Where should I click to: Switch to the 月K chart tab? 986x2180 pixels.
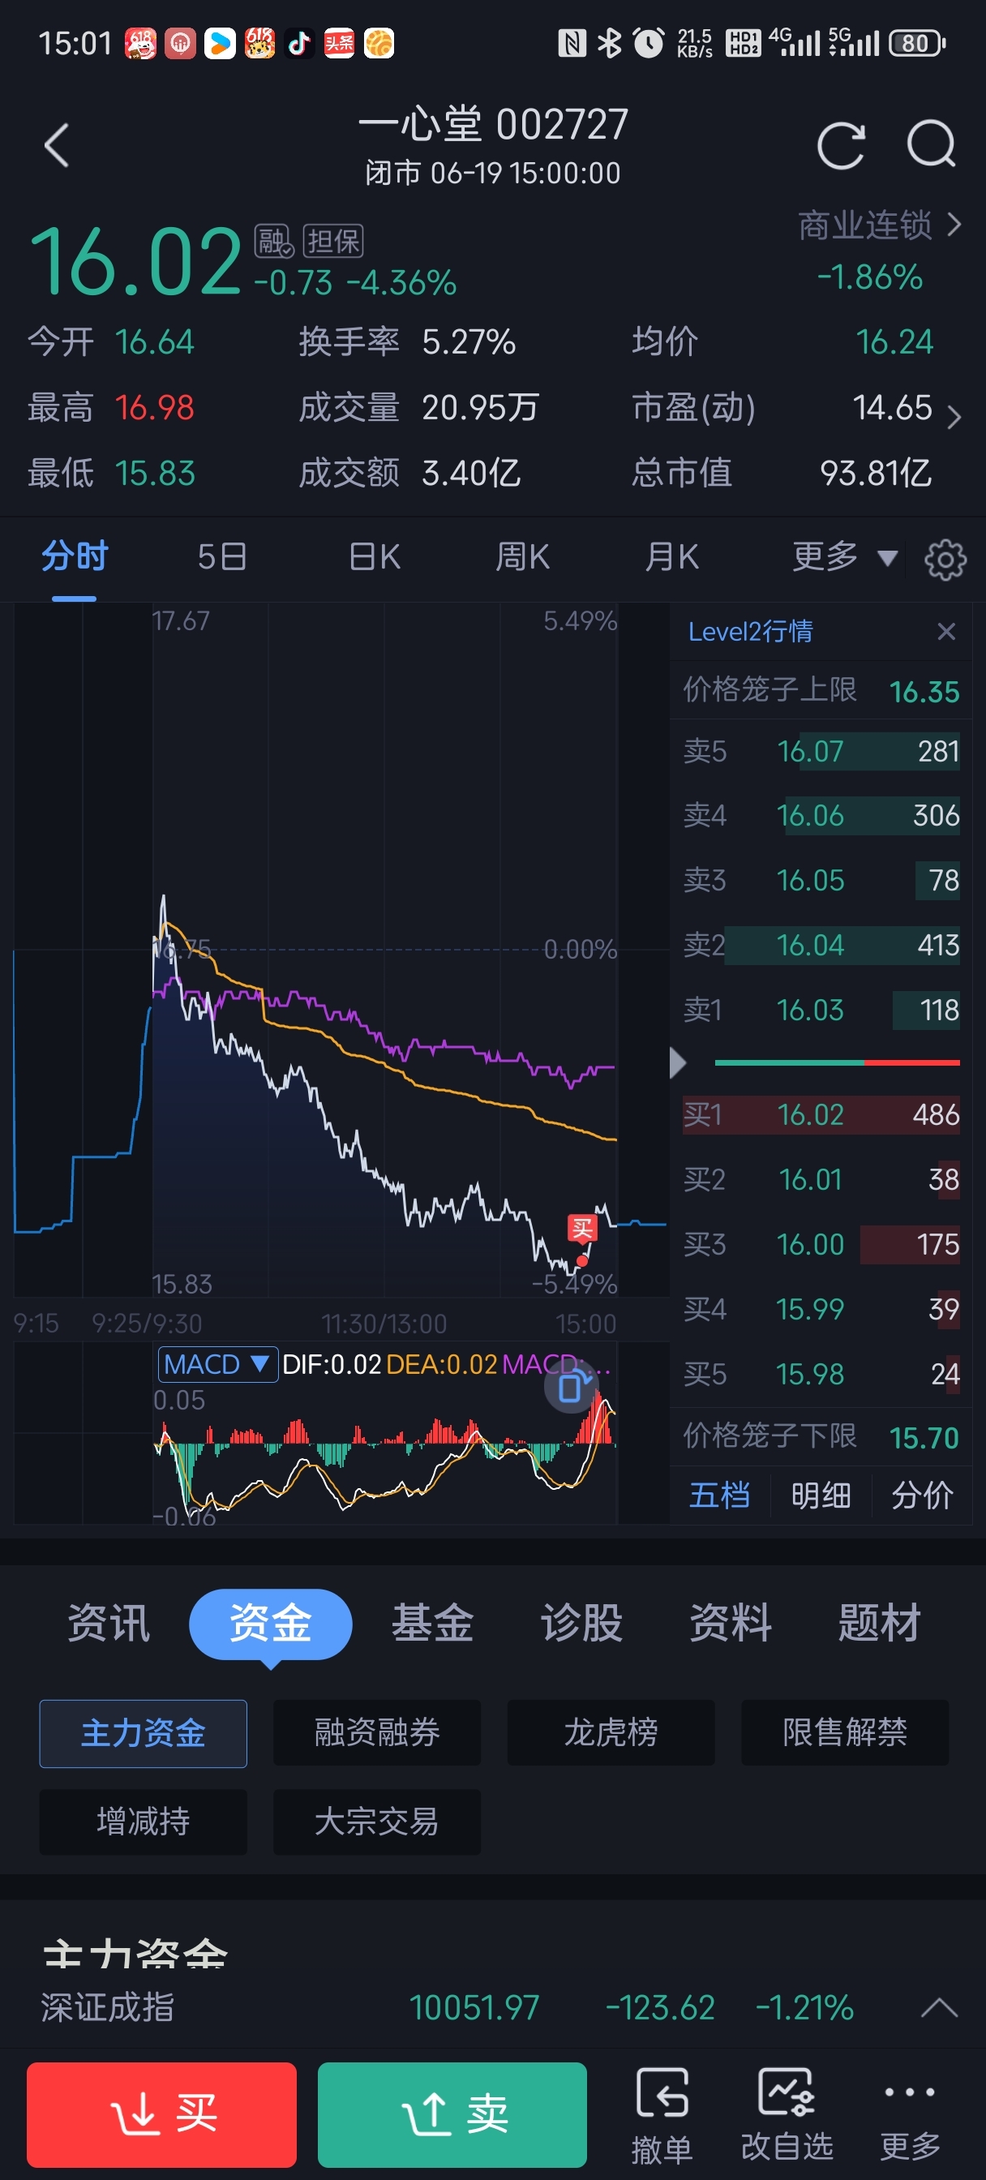(671, 558)
